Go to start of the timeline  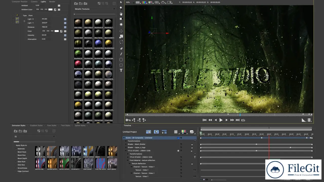coord(205,120)
